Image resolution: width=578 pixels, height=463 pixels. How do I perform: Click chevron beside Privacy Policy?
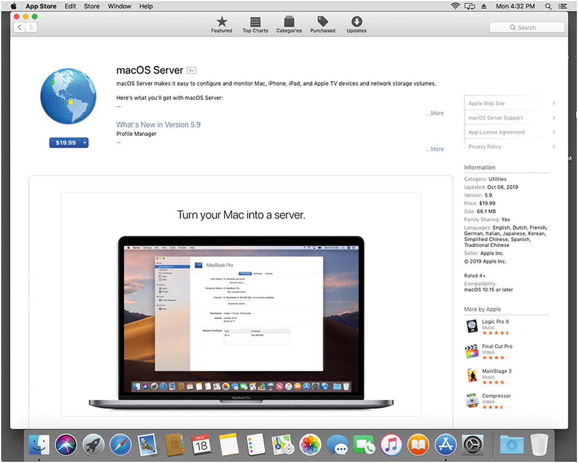click(x=554, y=146)
